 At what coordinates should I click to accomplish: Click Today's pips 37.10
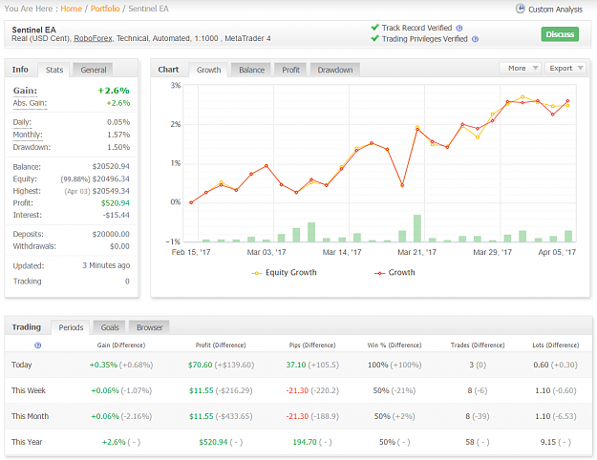(296, 365)
